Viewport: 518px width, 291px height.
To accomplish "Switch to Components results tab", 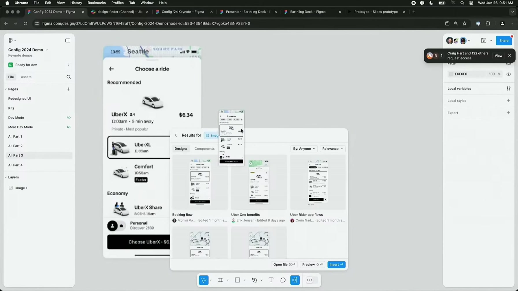I will coord(204,149).
